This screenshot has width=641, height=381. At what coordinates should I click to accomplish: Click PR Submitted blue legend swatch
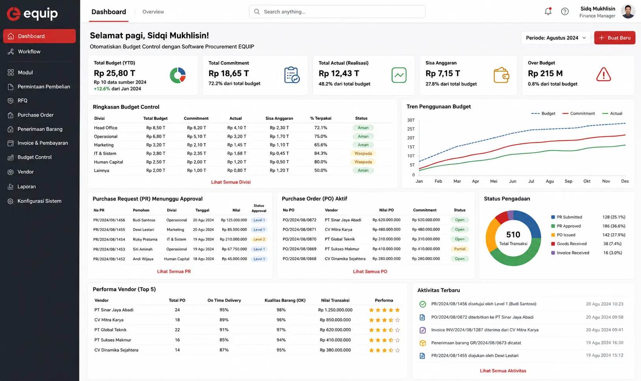(x=553, y=217)
